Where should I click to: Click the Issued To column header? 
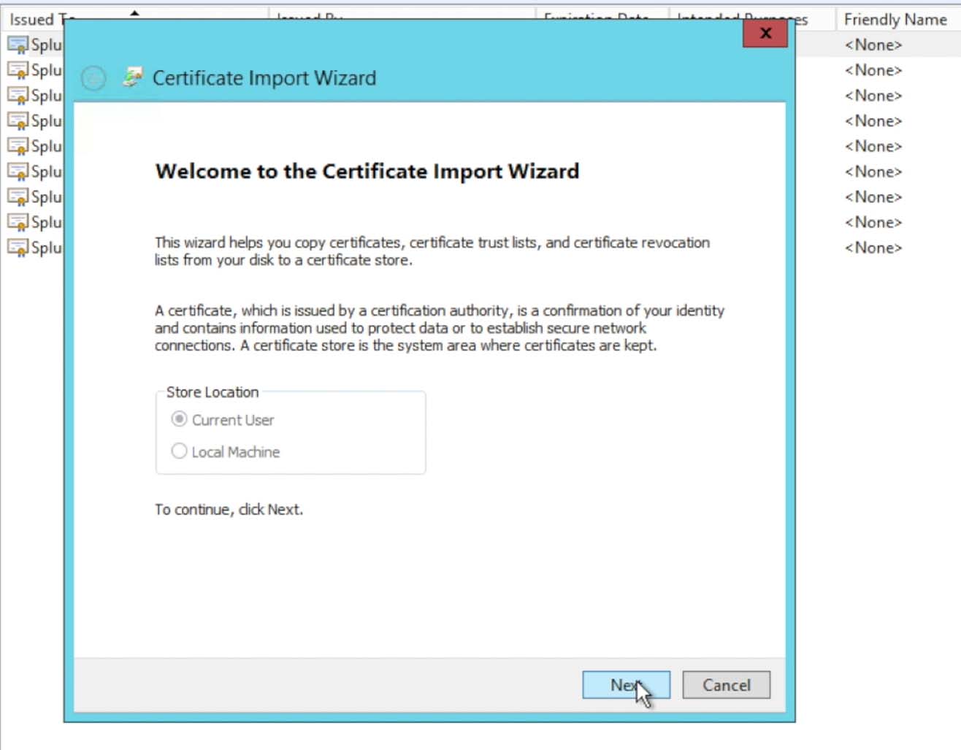point(33,20)
